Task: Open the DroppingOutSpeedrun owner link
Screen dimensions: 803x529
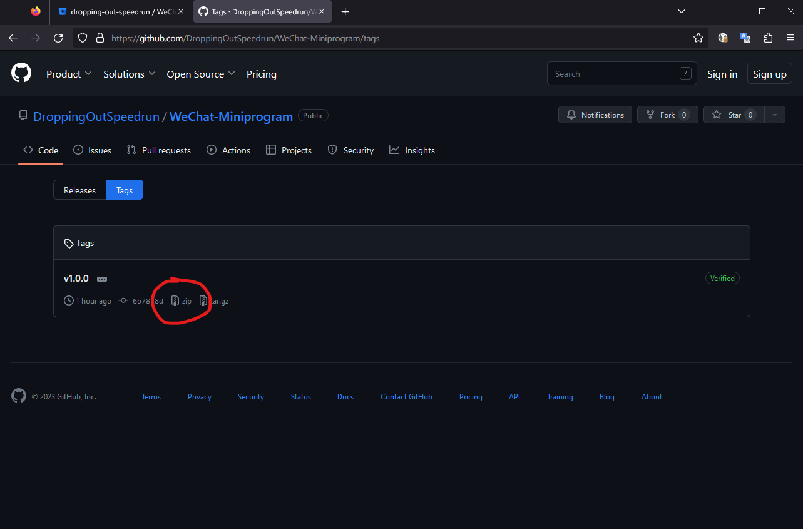Action: click(96, 116)
